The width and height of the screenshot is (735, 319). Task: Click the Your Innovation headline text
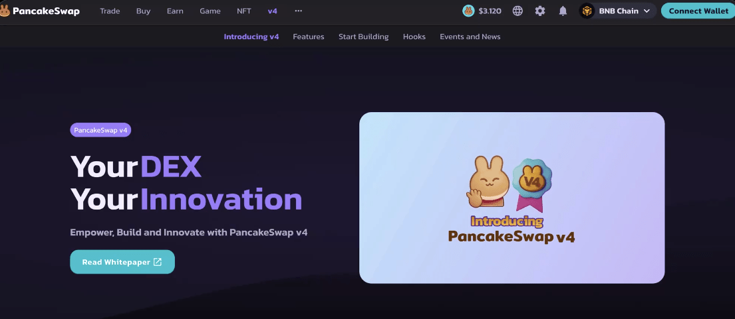click(x=186, y=200)
